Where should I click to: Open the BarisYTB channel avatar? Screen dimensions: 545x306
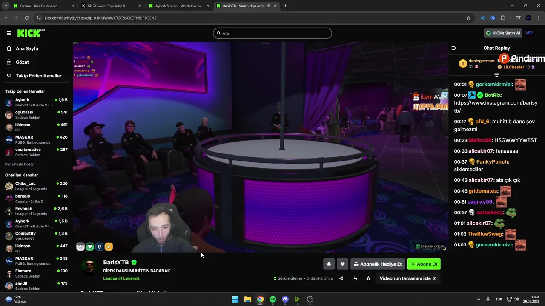[x=89, y=268]
